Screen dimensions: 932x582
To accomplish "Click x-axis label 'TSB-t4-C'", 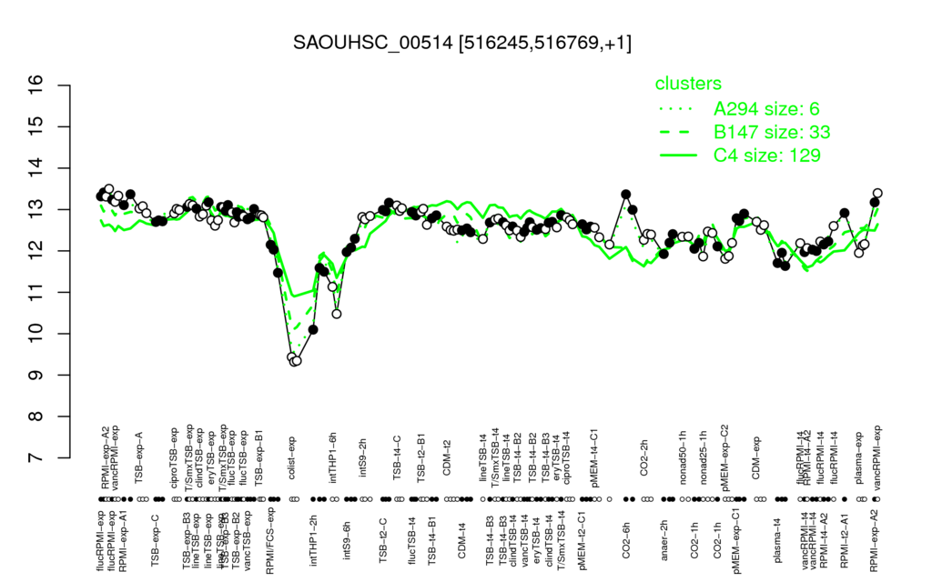I will point(397,457).
